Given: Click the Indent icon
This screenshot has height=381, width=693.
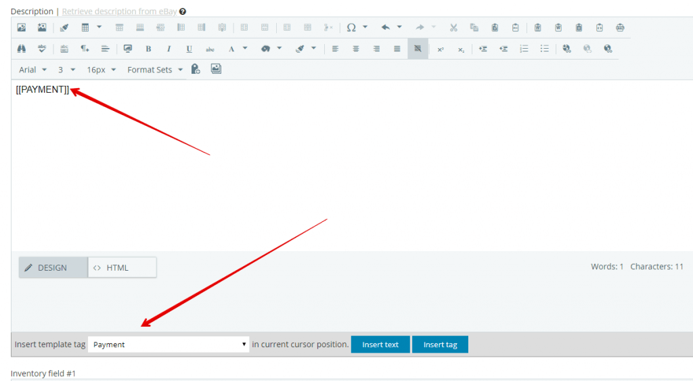Looking at the screenshot, I should [x=483, y=49].
